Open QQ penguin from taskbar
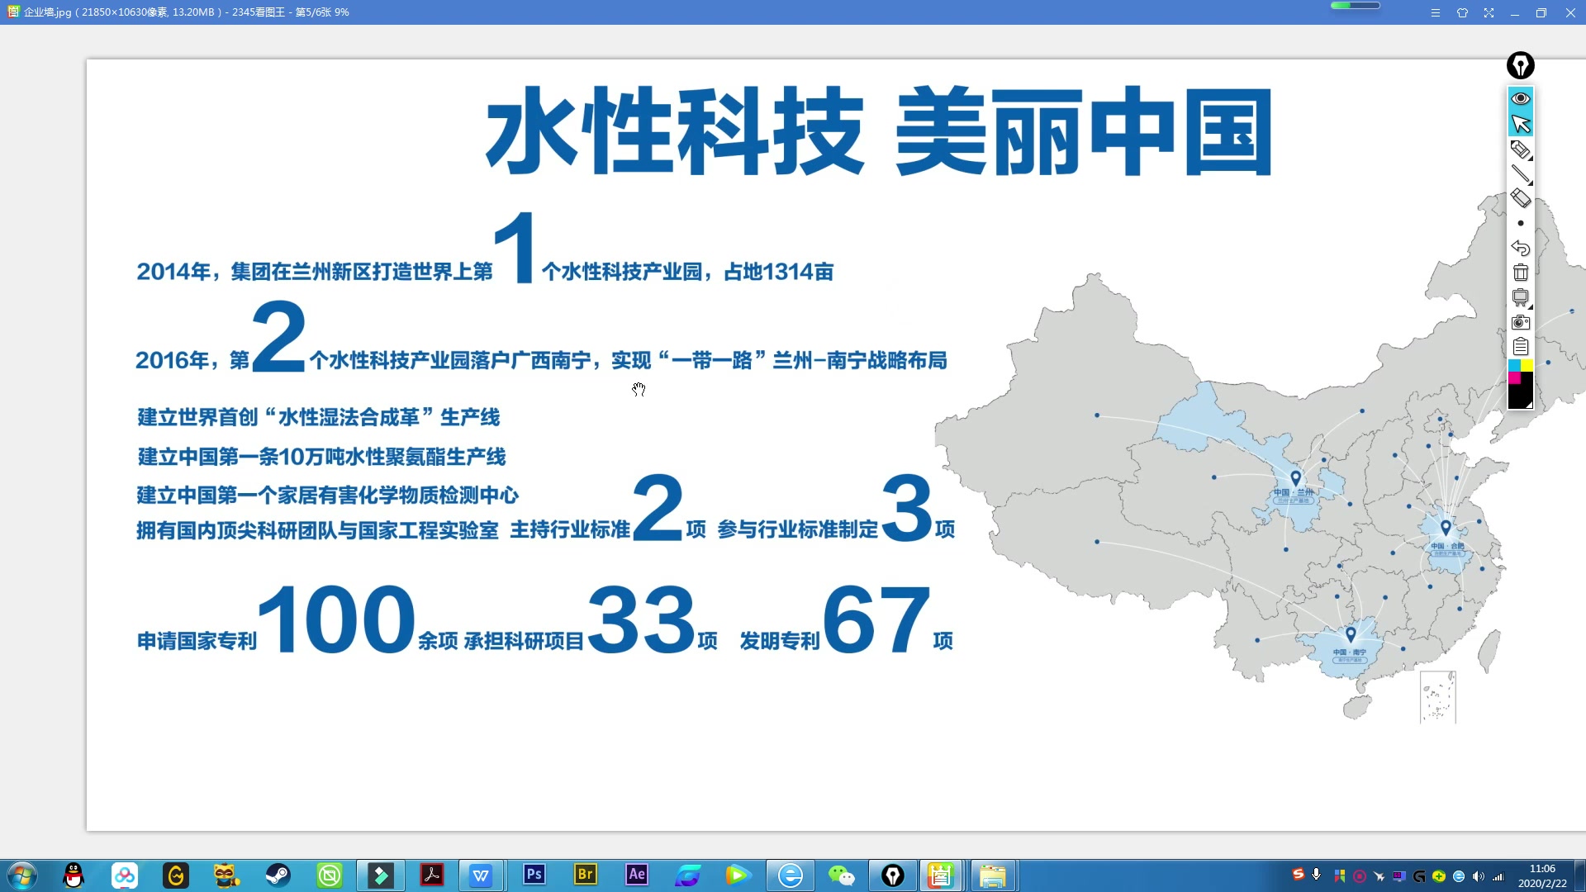The height and width of the screenshot is (892, 1586). pos(74,875)
